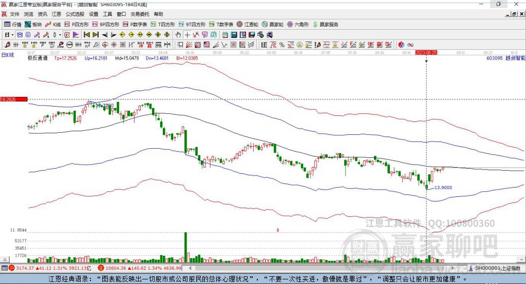
Task: Toggle the colored flag chart icon
Action: pyautogui.click(x=76, y=35)
